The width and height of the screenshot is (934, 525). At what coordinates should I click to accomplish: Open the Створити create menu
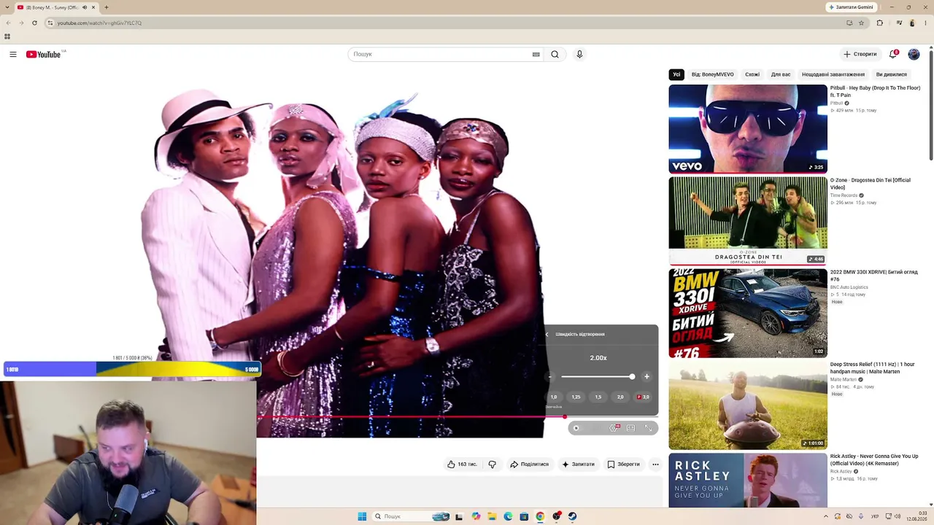(860, 54)
